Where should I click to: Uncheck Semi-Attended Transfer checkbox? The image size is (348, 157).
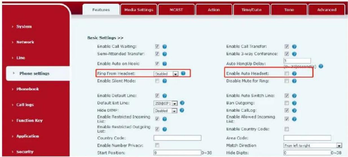click(x=157, y=53)
